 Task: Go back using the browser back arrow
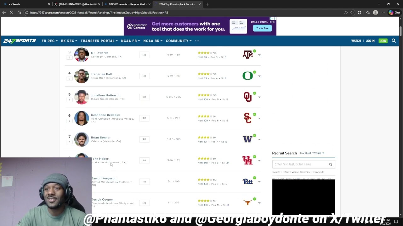(4, 13)
